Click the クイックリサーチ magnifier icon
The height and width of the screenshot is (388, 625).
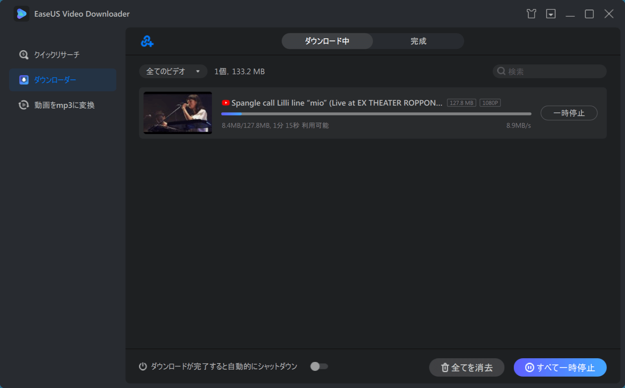click(24, 55)
